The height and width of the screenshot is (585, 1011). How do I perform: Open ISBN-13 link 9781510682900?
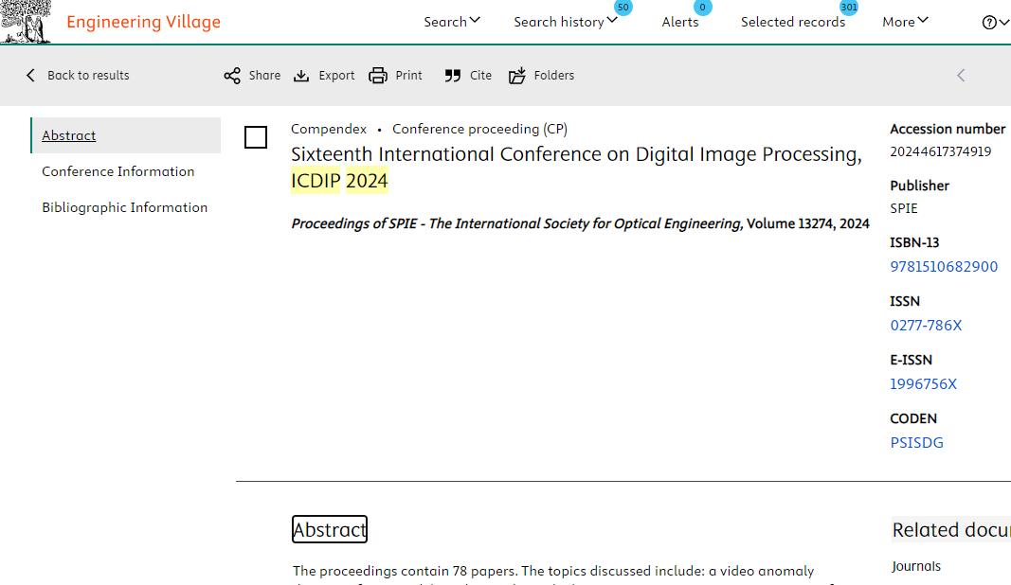[944, 267]
